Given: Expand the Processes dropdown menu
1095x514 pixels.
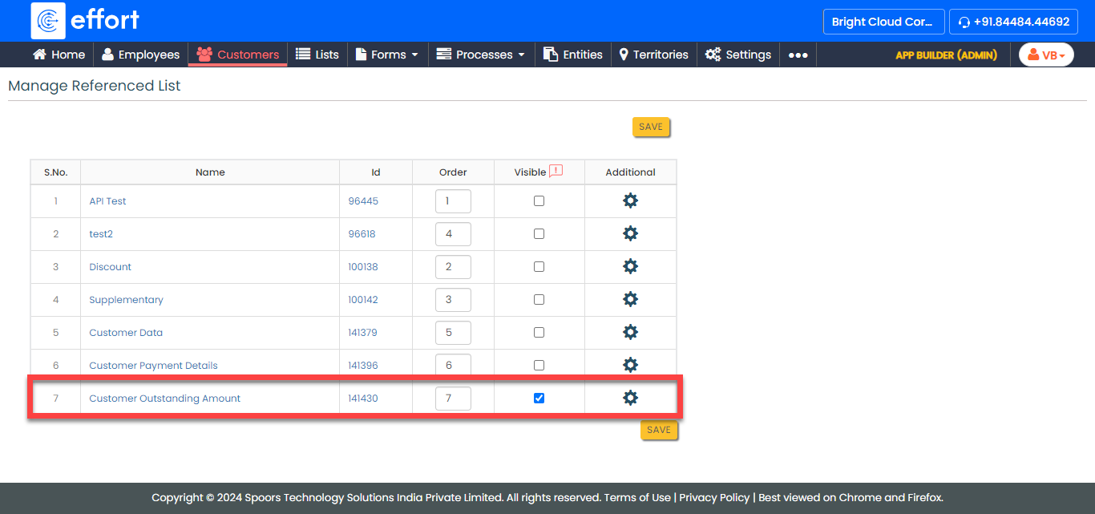Looking at the screenshot, I should 481,55.
